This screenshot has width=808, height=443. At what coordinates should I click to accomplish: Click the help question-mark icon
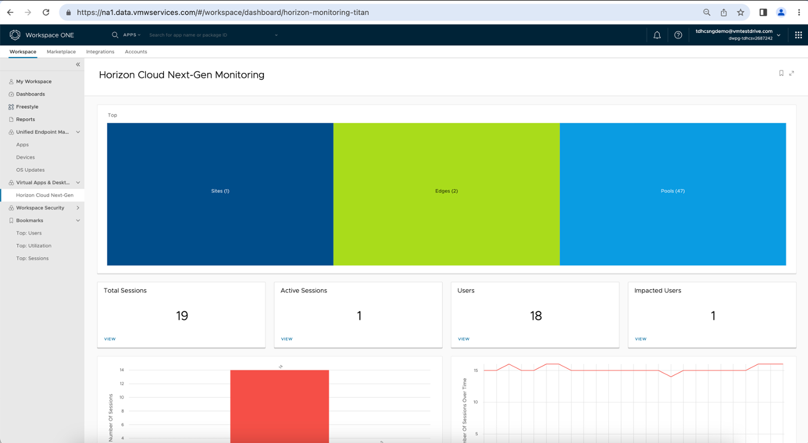point(678,35)
